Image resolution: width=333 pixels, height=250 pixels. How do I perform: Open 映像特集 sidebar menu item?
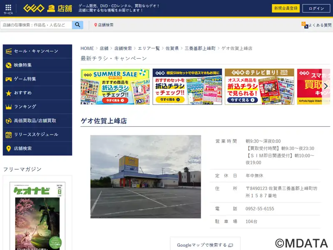(x=37, y=65)
